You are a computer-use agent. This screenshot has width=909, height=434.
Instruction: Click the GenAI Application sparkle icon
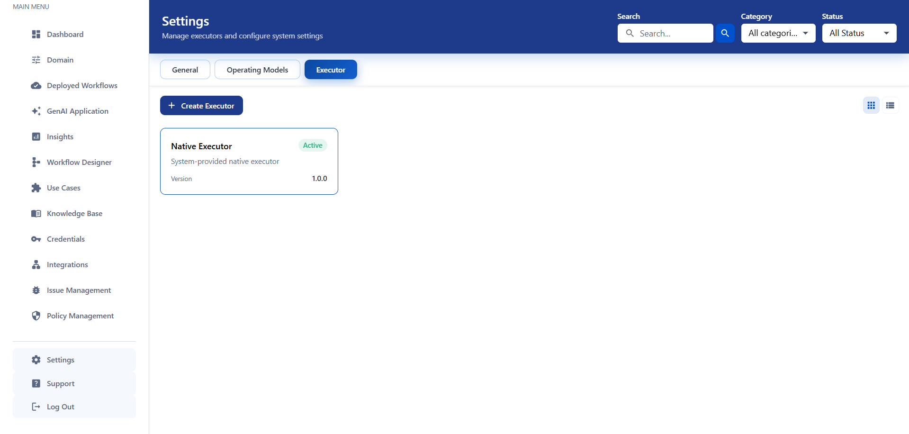36,111
